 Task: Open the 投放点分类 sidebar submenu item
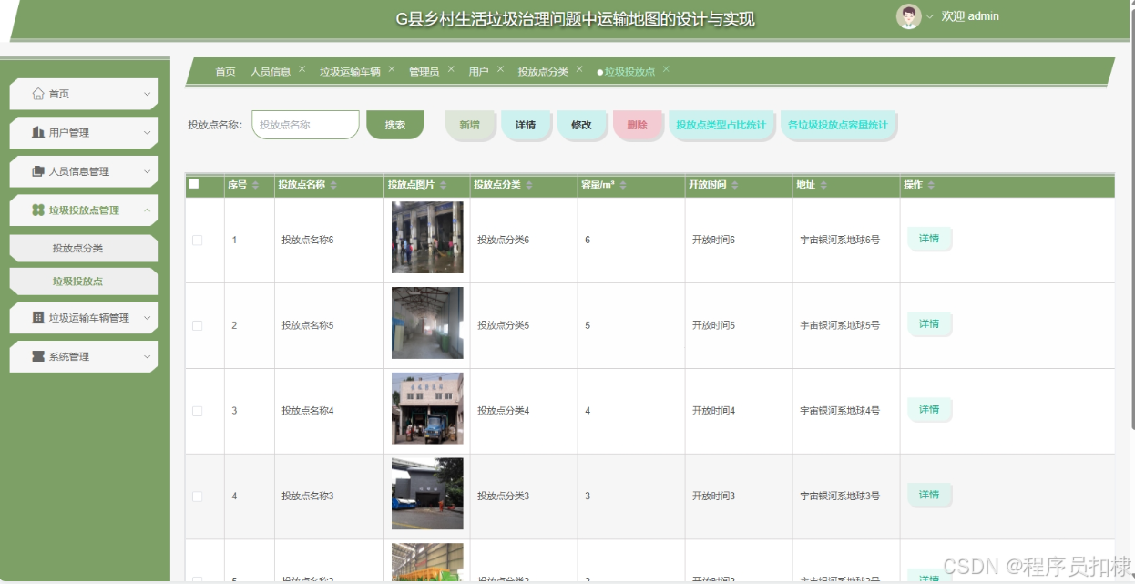pos(84,248)
